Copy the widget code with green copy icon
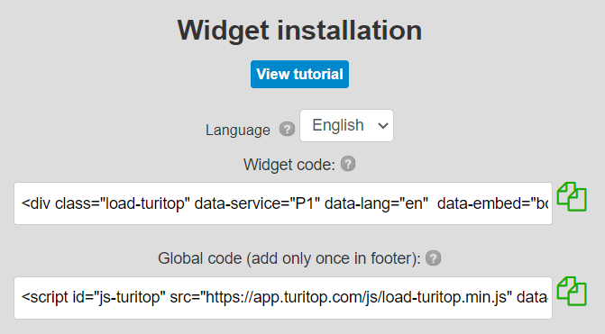Screen dimensions: 605x334 pos(572,197)
